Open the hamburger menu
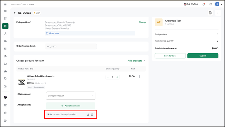Screen dimensions: 225x127 5,4
